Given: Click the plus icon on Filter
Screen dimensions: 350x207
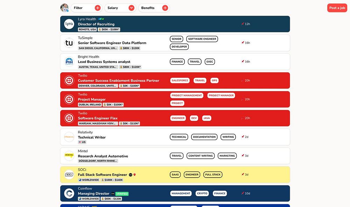Looking at the screenshot, I should tap(98, 8).
